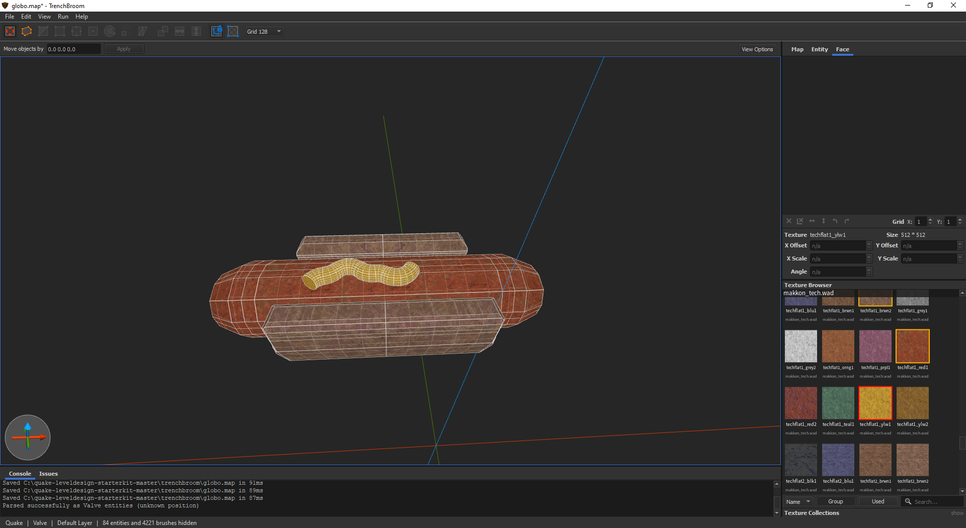Select the Scale tool

click(x=124, y=33)
